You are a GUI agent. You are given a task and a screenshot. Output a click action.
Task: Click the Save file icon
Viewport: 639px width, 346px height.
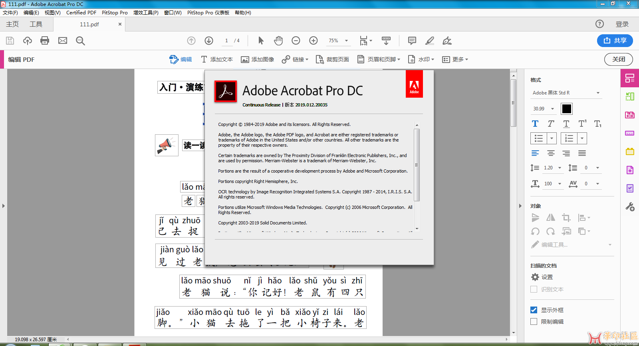(x=10, y=41)
